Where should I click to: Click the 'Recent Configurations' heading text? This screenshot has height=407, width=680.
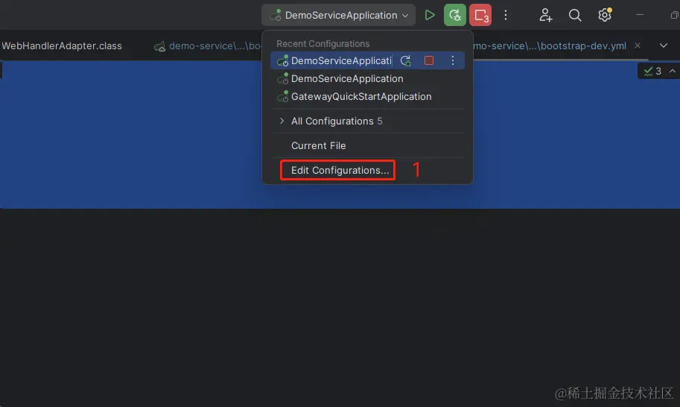coord(322,44)
